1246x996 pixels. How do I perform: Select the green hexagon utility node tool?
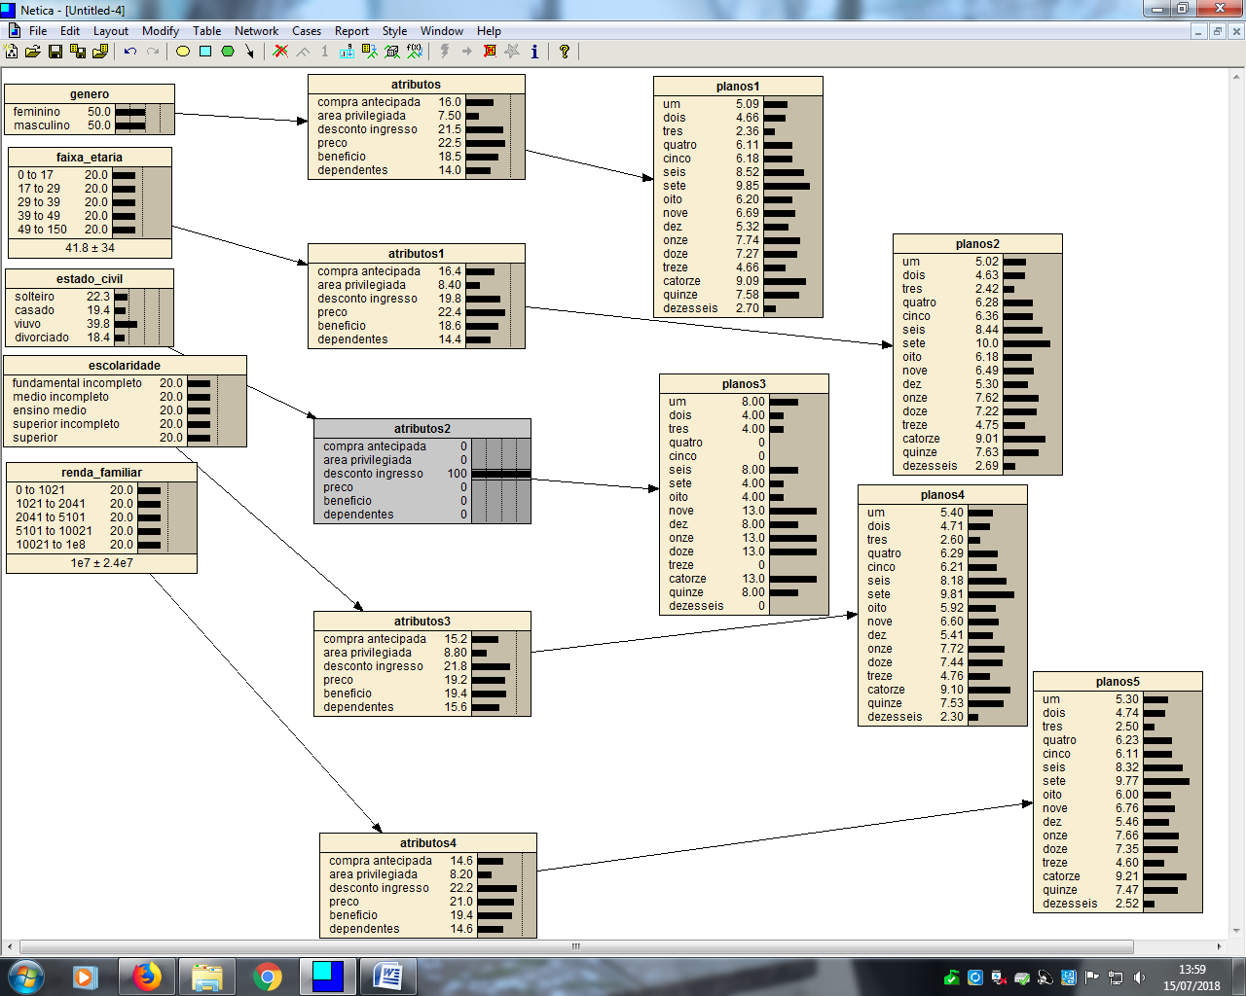(x=228, y=52)
